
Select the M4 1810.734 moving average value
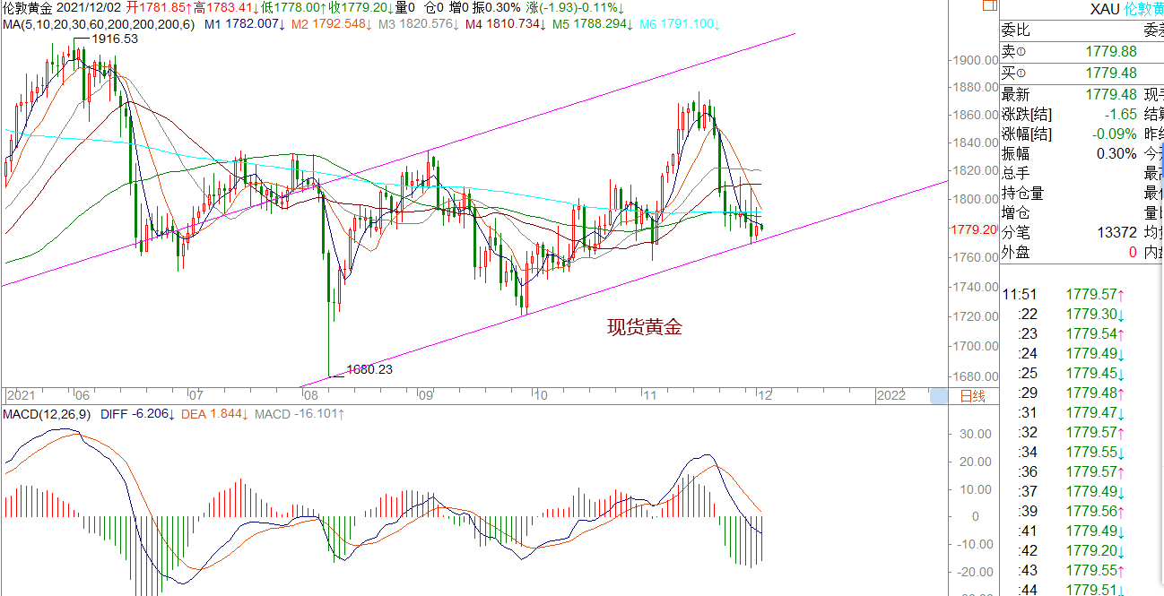506,23
